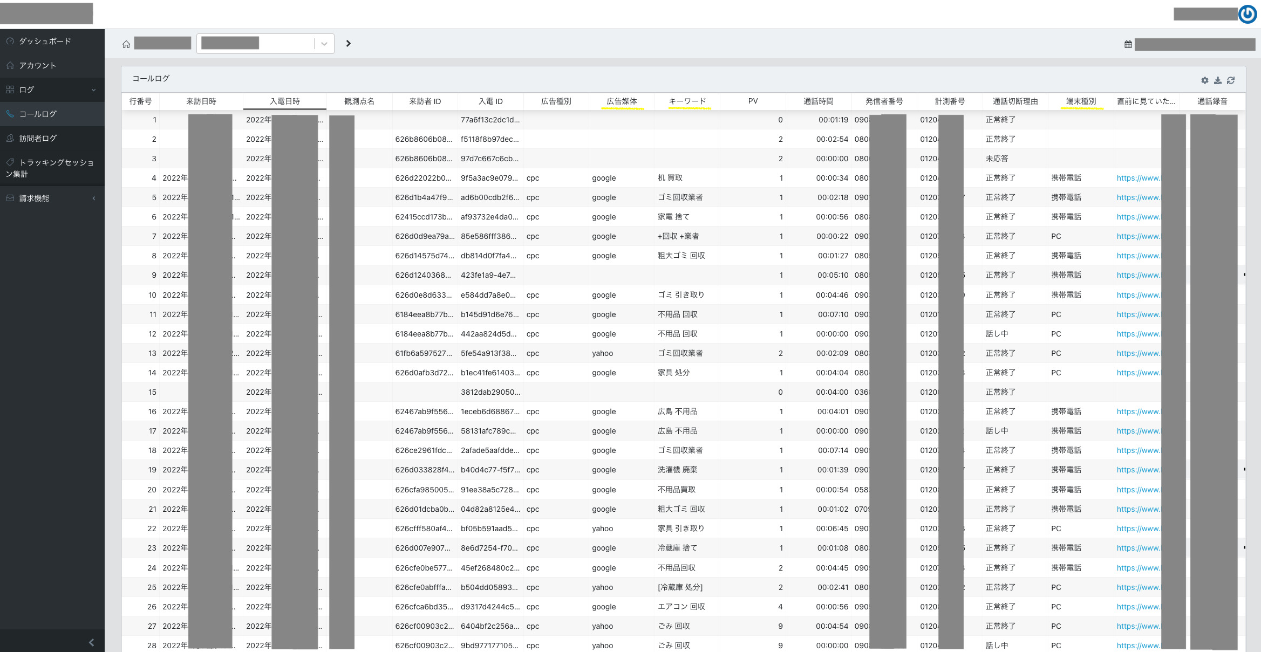The width and height of the screenshot is (1261, 652).
Task: Refresh the call log table
Action: (1231, 80)
